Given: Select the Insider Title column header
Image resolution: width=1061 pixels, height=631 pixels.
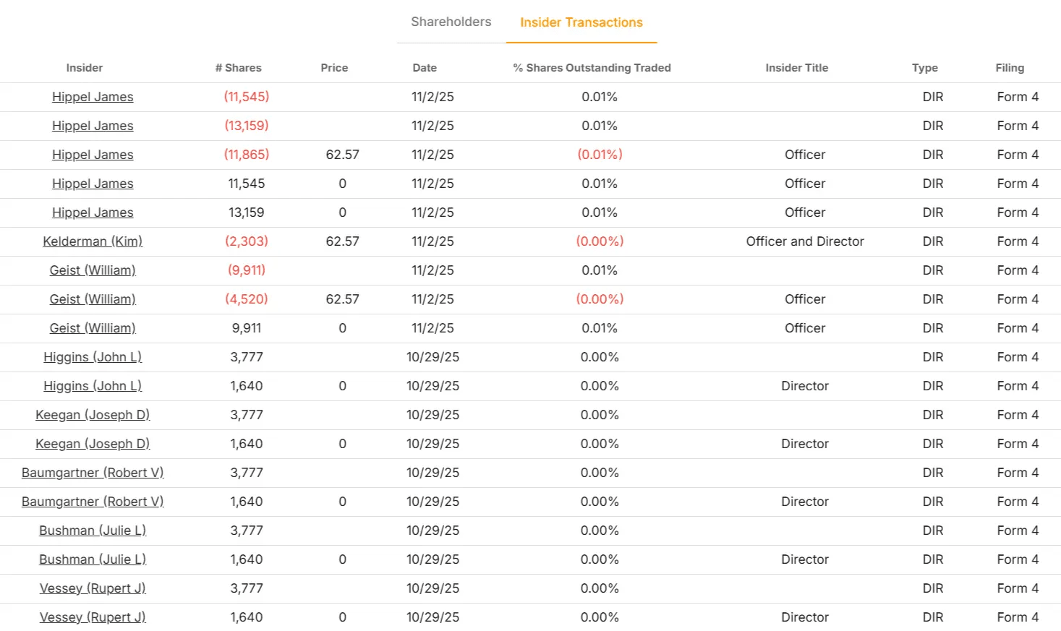Looking at the screenshot, I should click(x=796, y=67).
